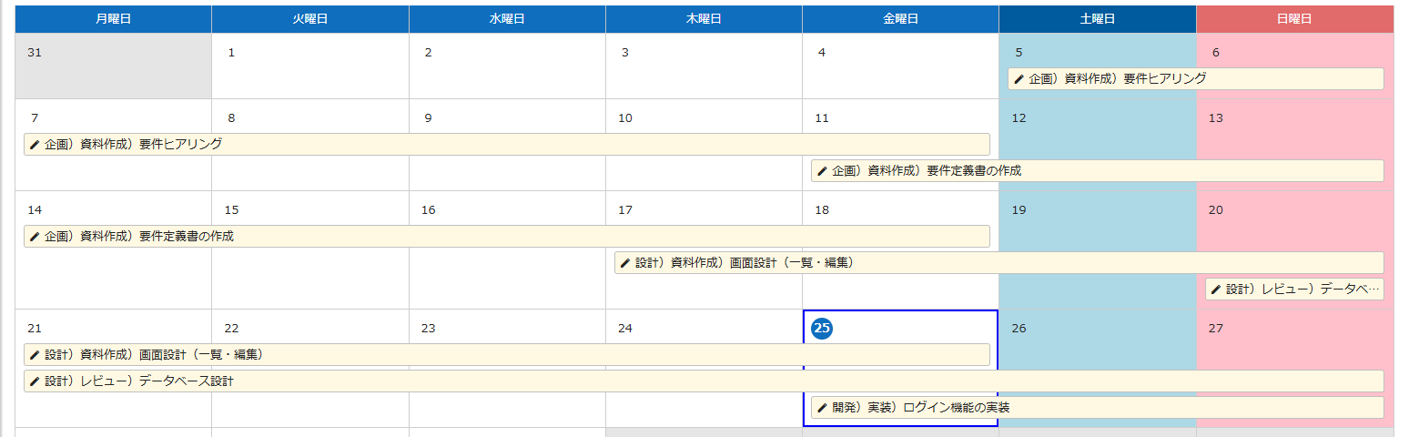Select date 23 in the calendar
Viewport: 1409px width, 437px height.
[x=429, y=329]
